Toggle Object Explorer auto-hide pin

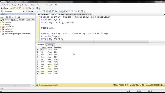pyautogui.click(x=31, y=14)
